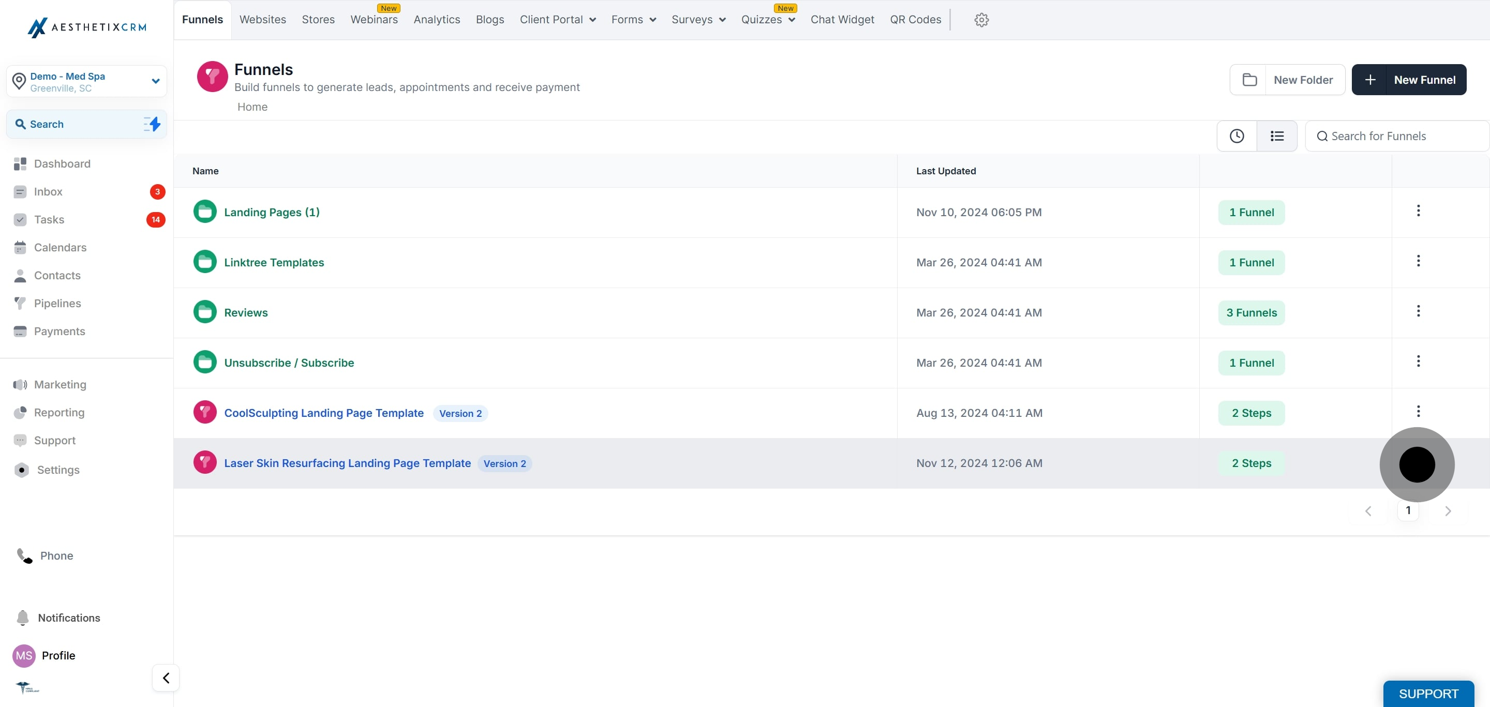The width and height of the screenshot is (1490, 707).
Task: Open the Linktree Templates folder icon
Action: (x=205, y=262)
